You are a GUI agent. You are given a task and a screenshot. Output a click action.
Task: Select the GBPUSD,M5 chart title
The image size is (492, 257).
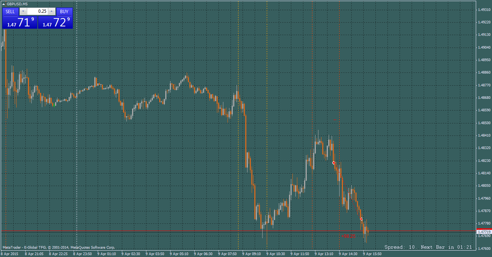[17, 4]
